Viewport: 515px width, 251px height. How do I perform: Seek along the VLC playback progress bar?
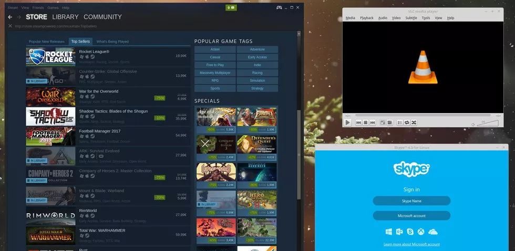(423, 115)
